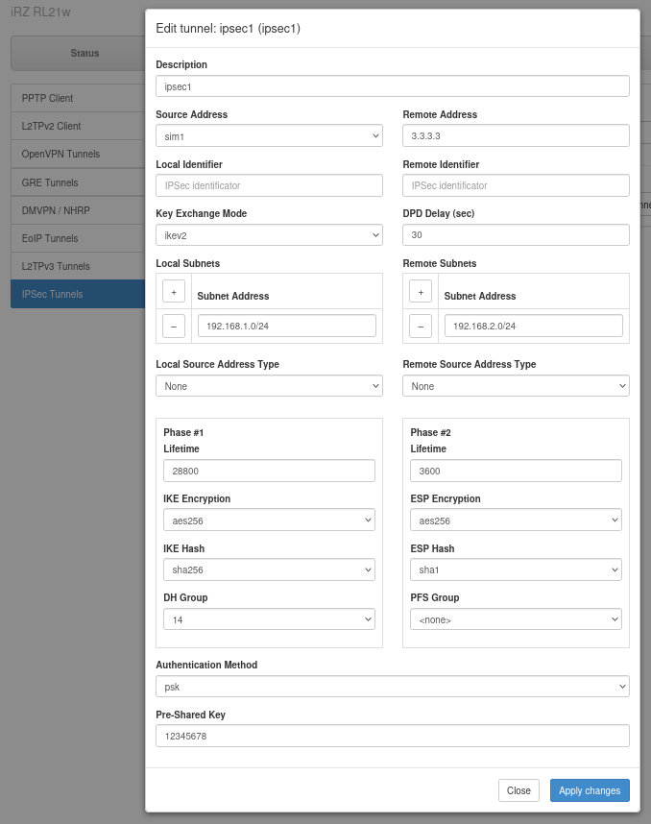Open the PFS Group dropdown

pyautogui.click(x=516, y=620)
